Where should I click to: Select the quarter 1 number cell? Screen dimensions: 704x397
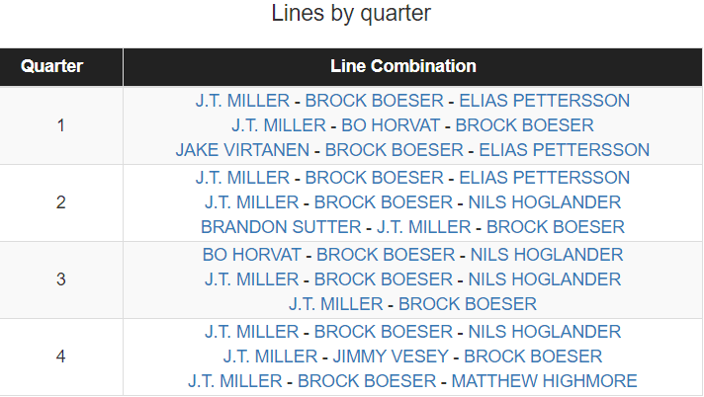[61, 125]
